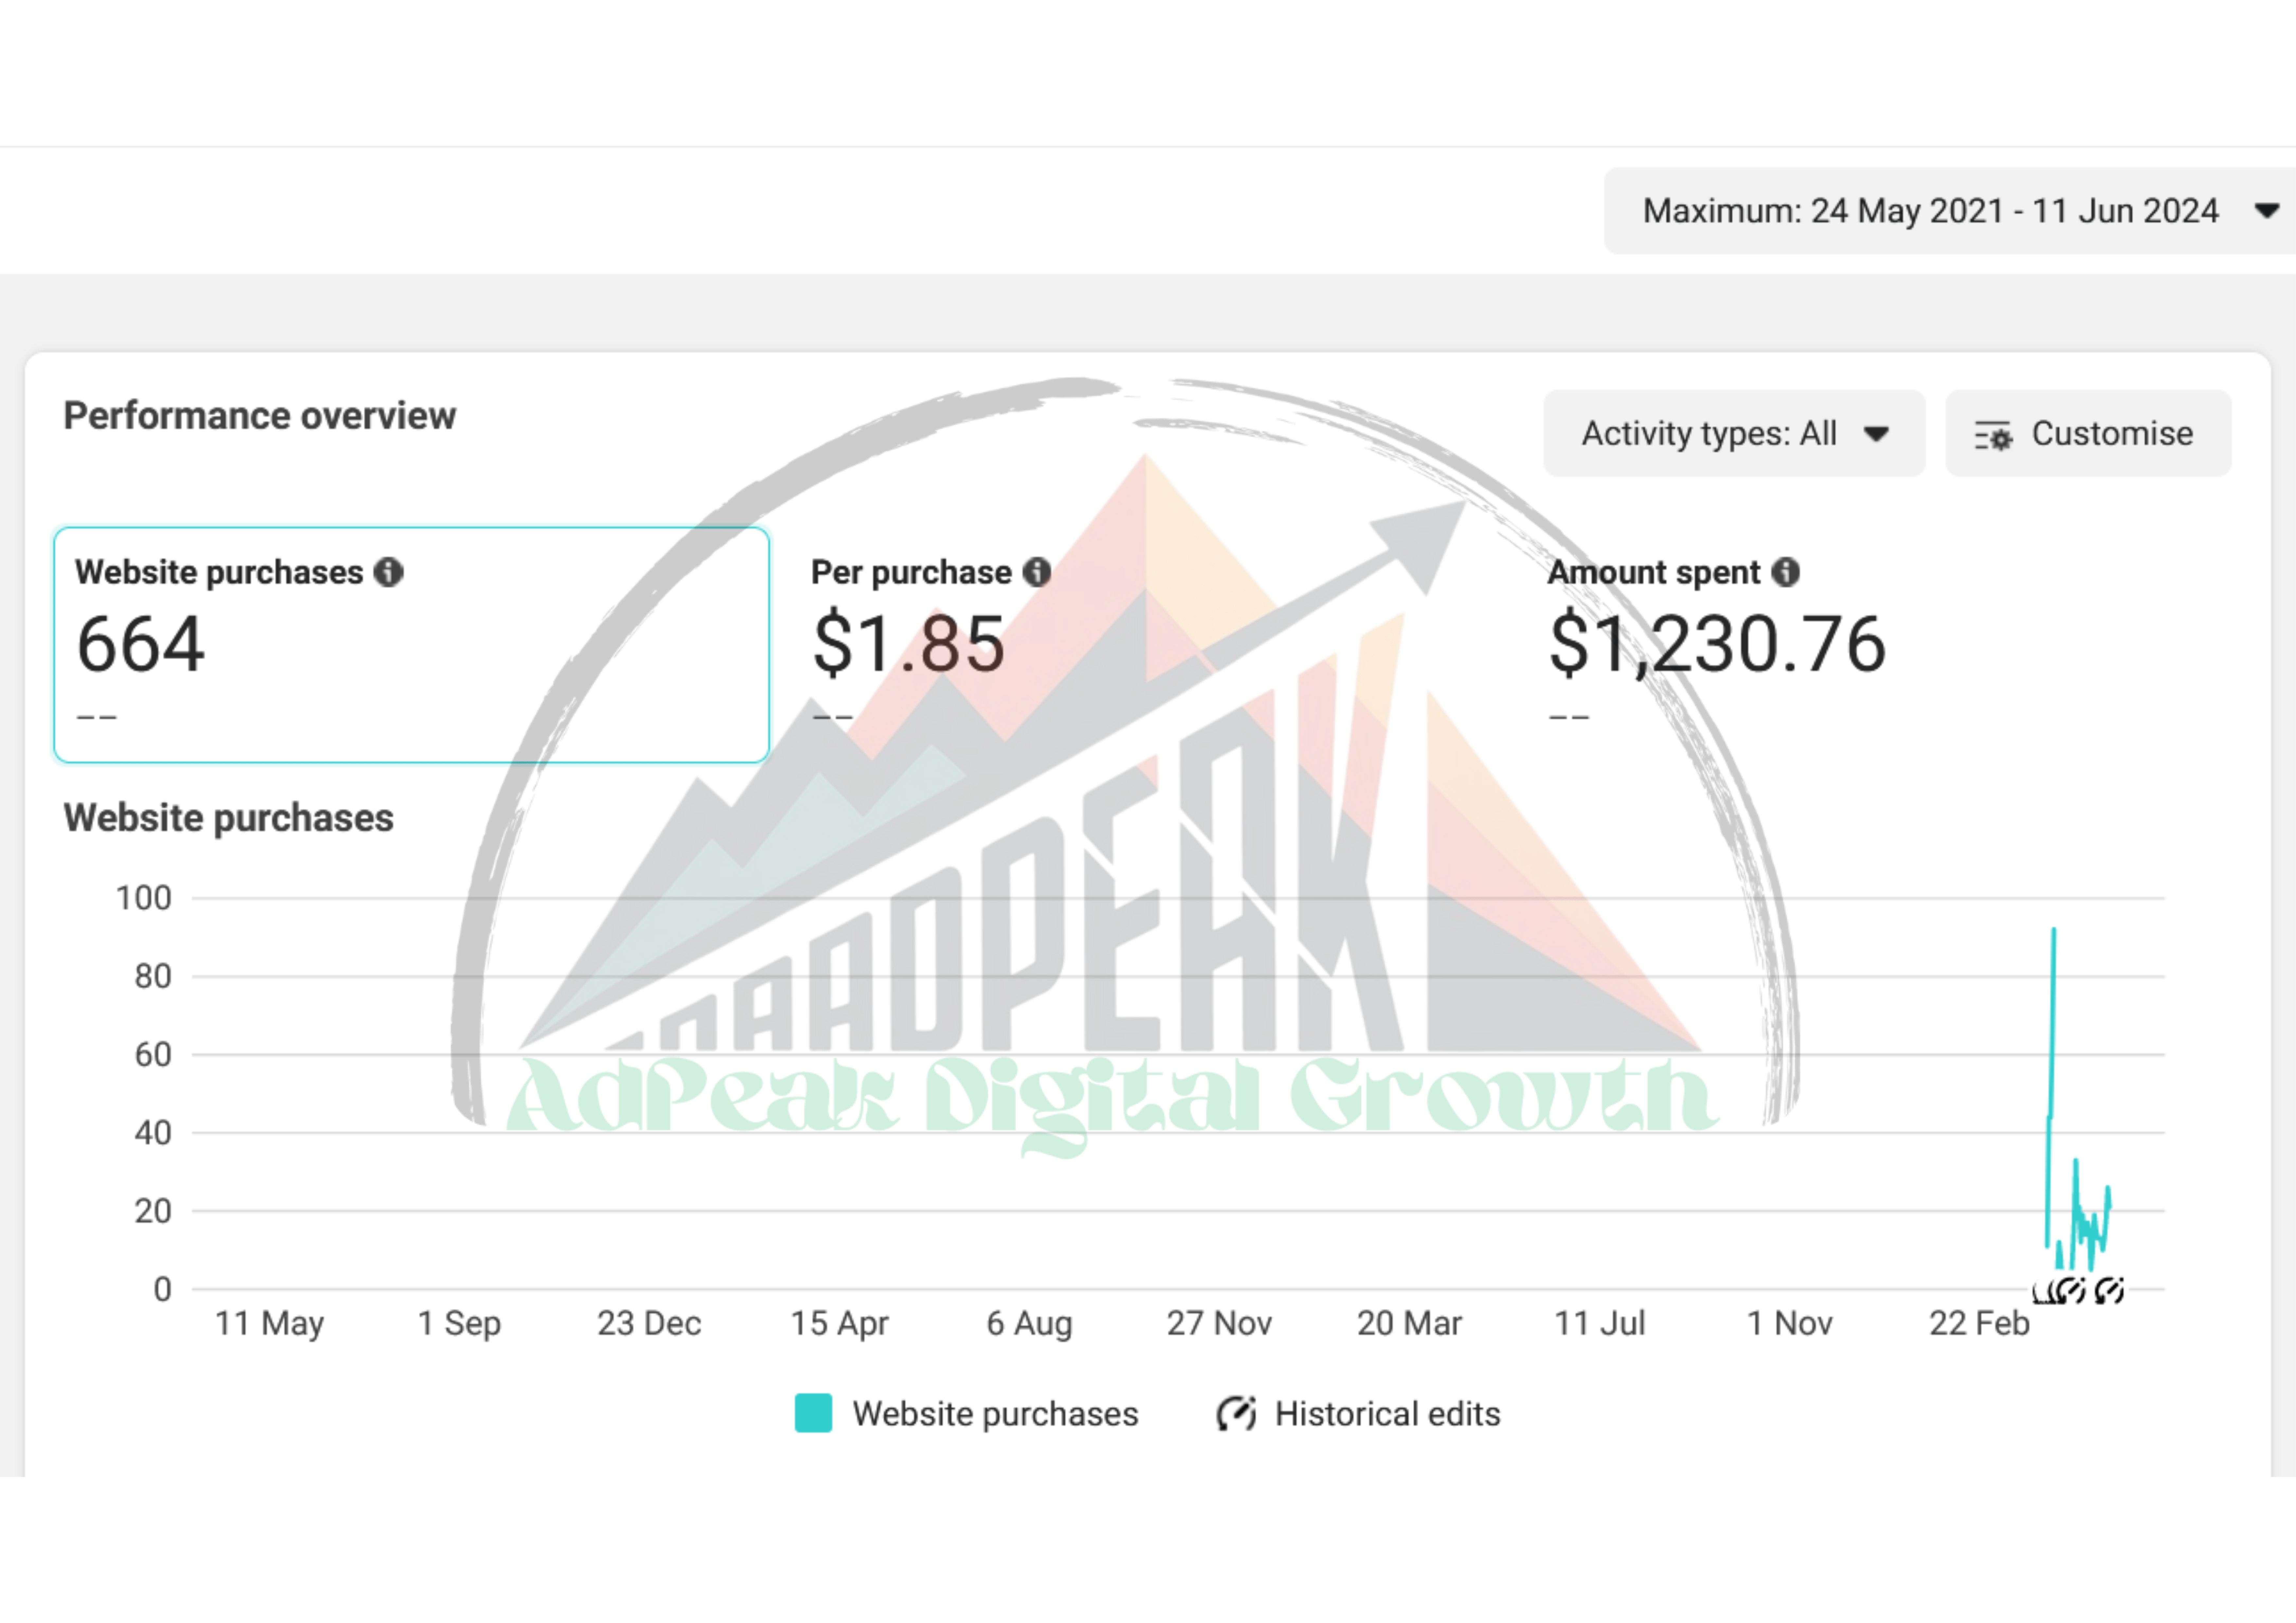Image resolution: width=2296 pixels, height=1623 pixels.
Task: Click the 20 value on y-axis
Action: [x=153, y=1211]
